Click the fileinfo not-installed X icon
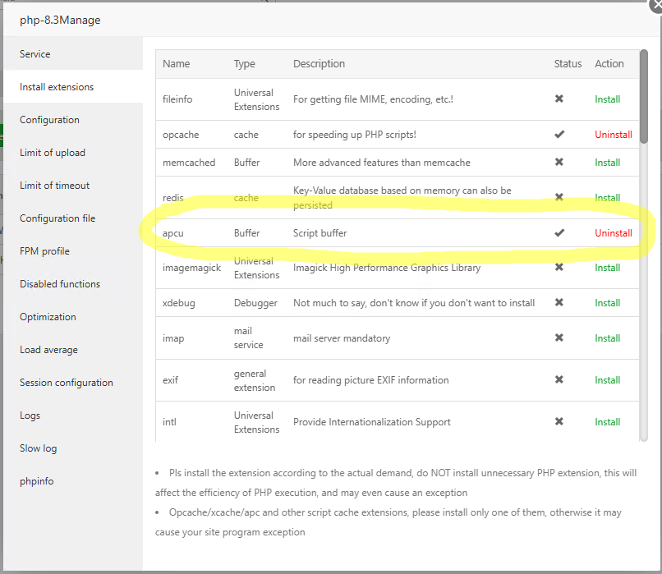This screenshot has width=662, height=574. tap(559, 99)
